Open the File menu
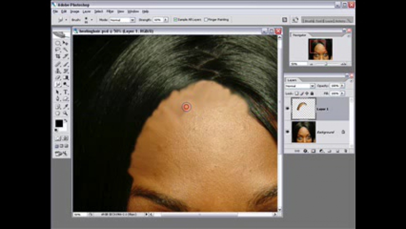The image size is (406, 229). (x=55, y=12)
